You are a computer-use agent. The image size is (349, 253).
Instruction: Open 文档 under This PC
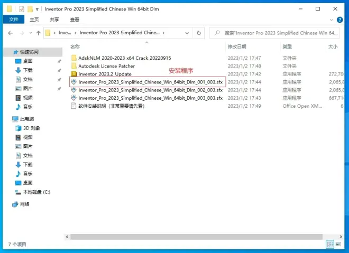27,155
